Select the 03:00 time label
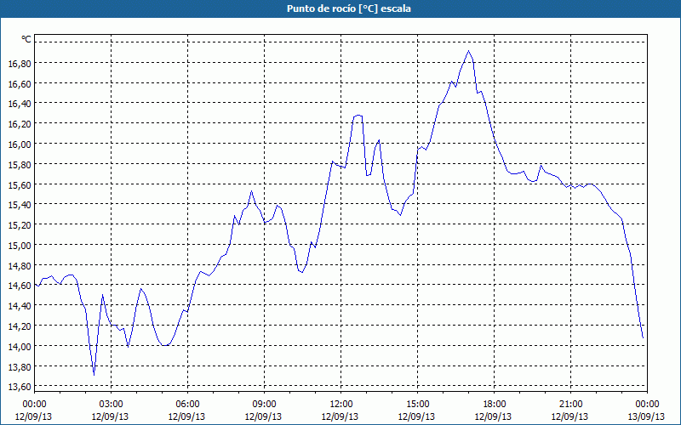This screenshot has width=681, height=425. (x=112, y=405)
